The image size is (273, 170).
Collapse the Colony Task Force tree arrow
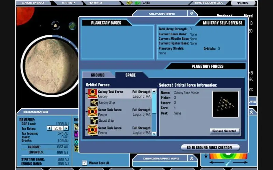(x=86, y=92)
